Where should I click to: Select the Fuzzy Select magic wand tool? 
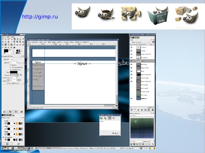point(12,39)
